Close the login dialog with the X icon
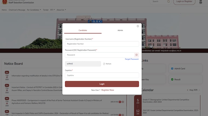208x116 pixels. (138, 26)
